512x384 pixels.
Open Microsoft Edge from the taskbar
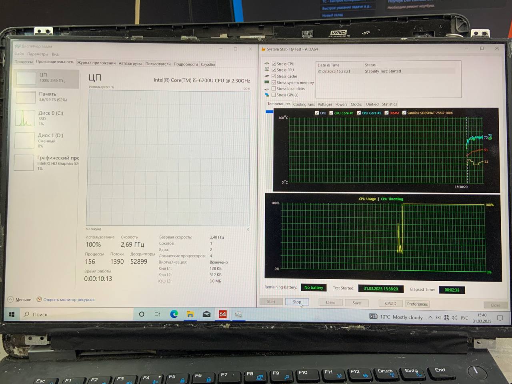pos(174,314)
